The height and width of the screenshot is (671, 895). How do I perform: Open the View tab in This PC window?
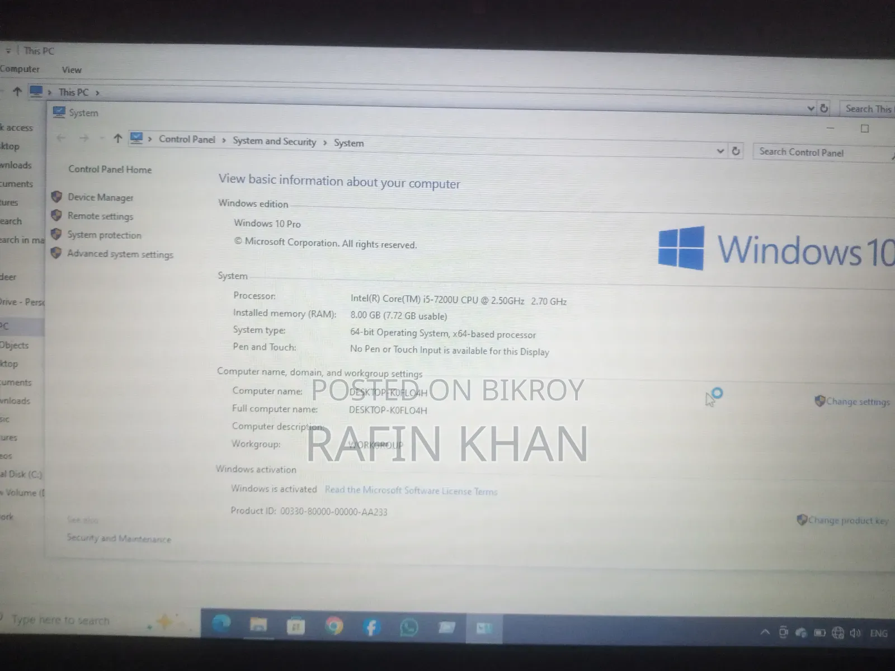(x=72, y=70)
